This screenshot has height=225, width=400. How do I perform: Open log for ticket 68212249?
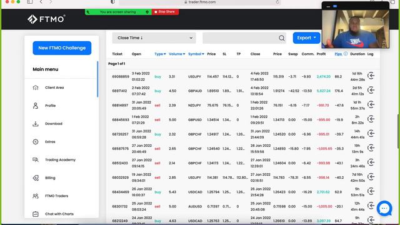coord(371,219)
